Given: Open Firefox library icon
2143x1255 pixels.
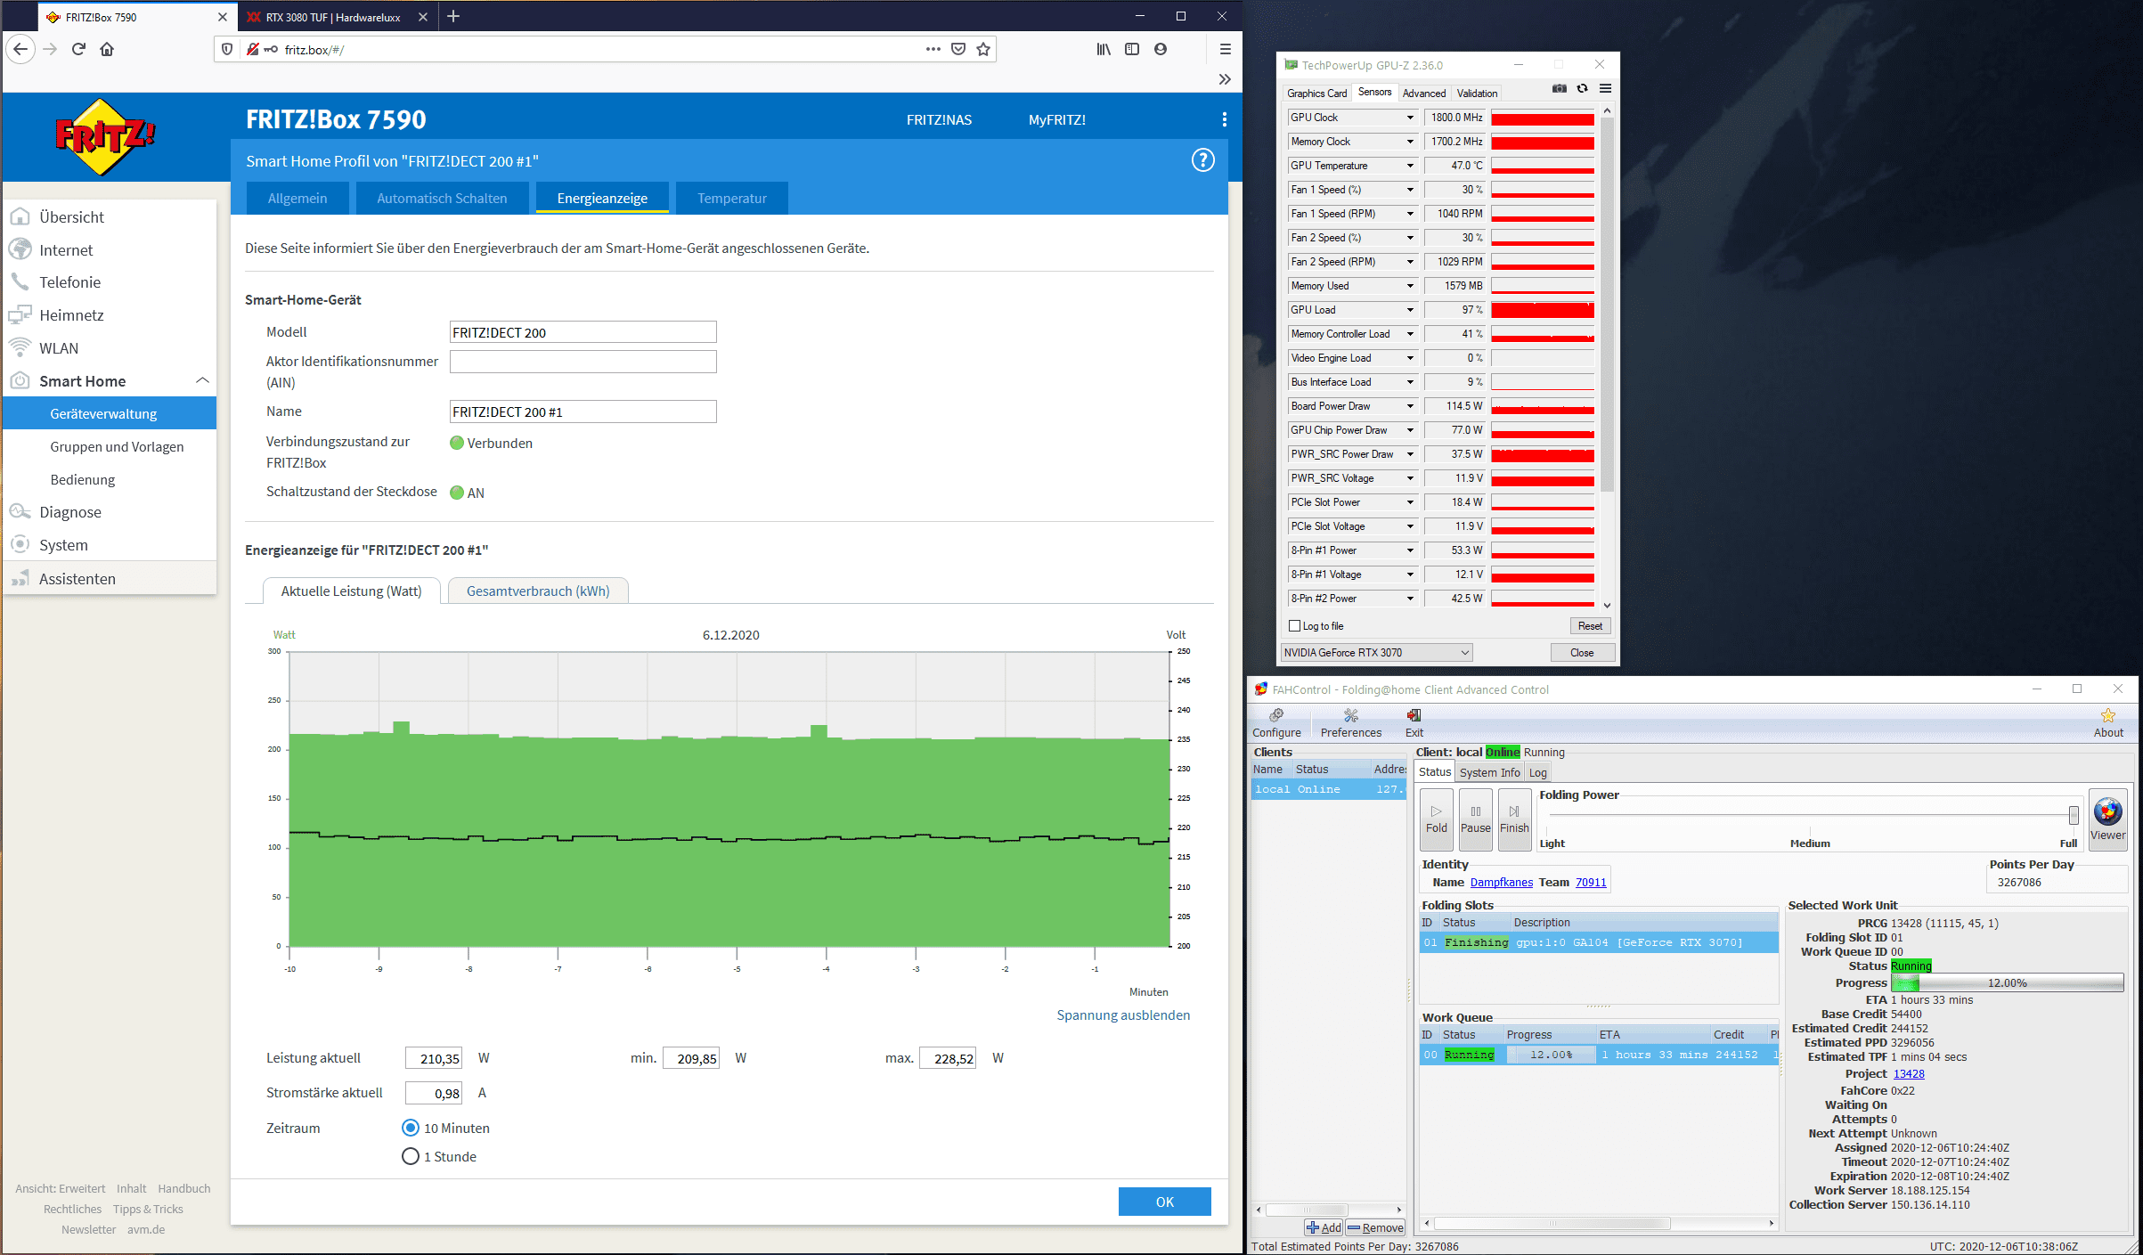Looking at the screenshot, I should pos(1104,49).
